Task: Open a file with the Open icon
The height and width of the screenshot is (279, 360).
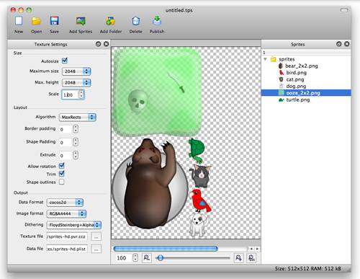Action: [x=36, y=21]
